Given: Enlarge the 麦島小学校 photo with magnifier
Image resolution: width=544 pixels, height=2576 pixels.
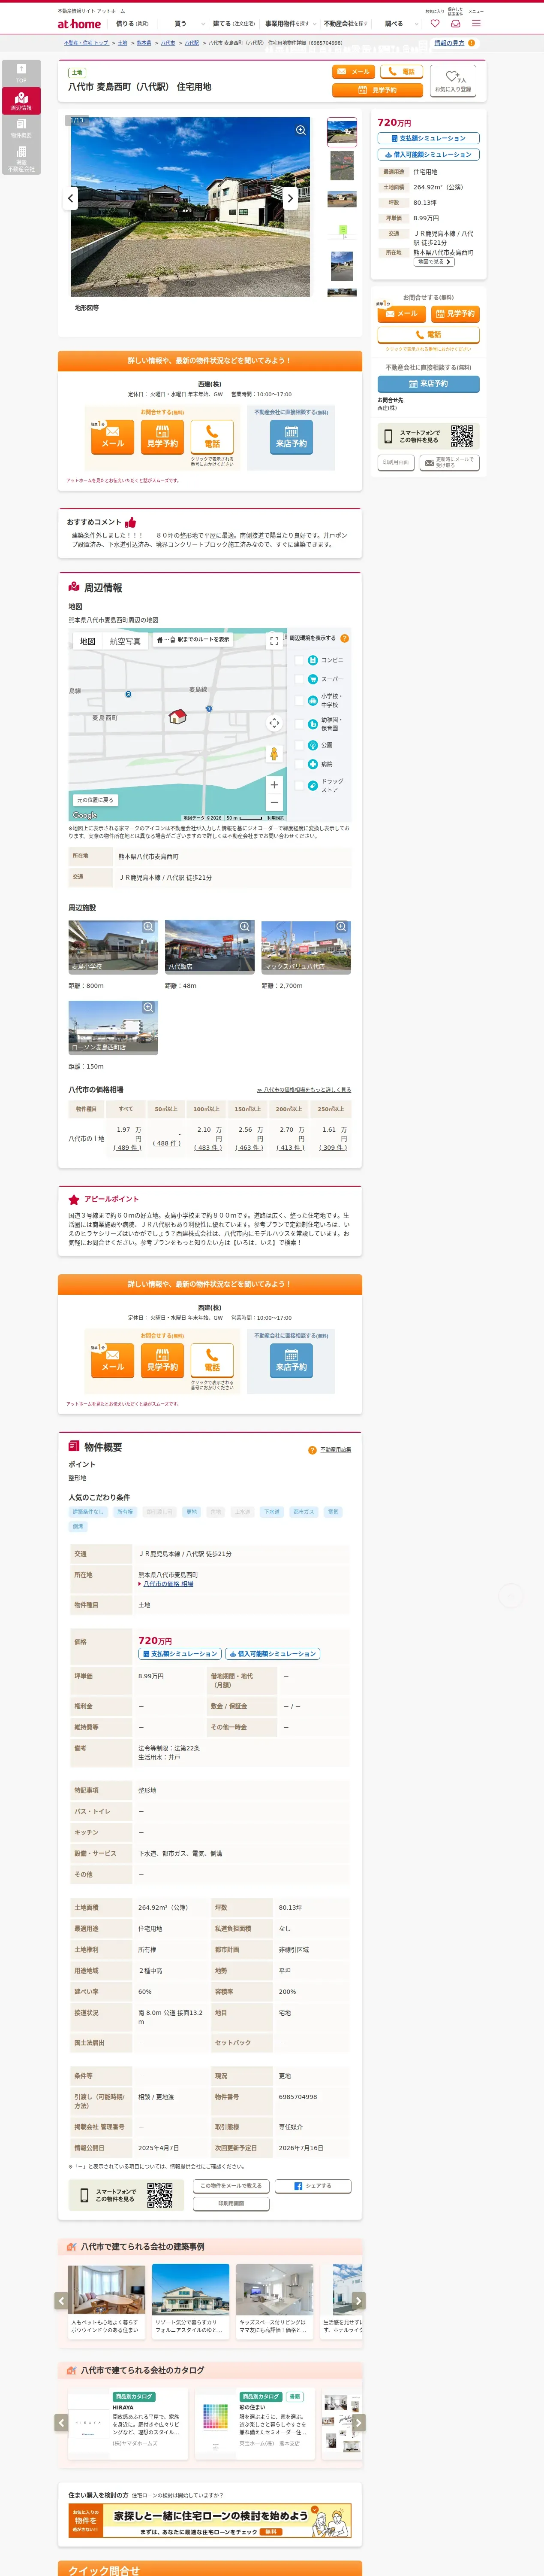Looking at the screenshot, I should (148, 927).
